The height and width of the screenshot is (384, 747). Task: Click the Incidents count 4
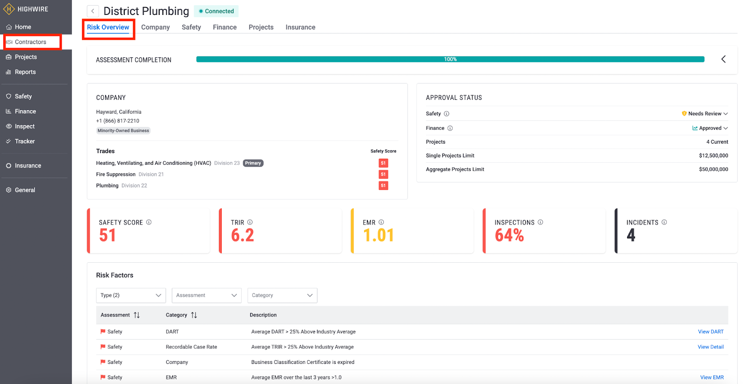pos(631,236)
